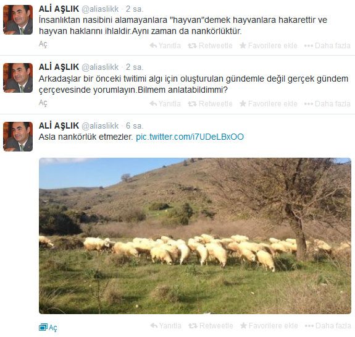This screenshot has height=337, width=355.
Task: Retweet the second tweet starting Arkadaşlar
Action: click(210, 104)
